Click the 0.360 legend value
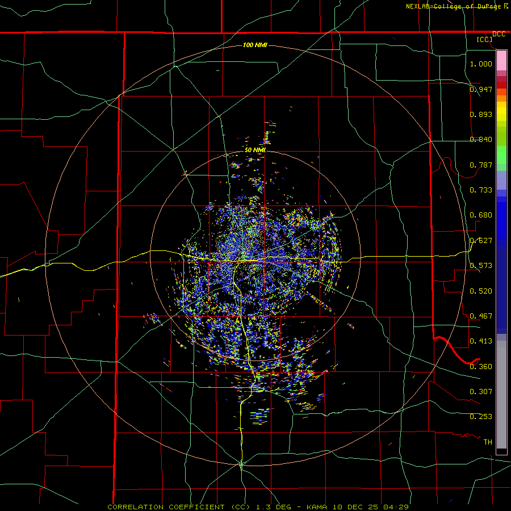Screen dimensions: 511x511 pyautogui.click(x=481, y=366)
